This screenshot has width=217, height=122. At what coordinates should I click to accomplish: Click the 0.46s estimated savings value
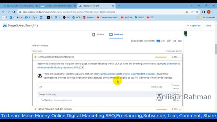(x=175, y=57)
